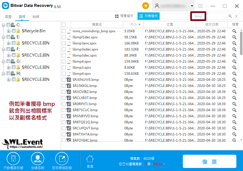Select the file name libmp4.sprx 159.04KB

[82, 62]
